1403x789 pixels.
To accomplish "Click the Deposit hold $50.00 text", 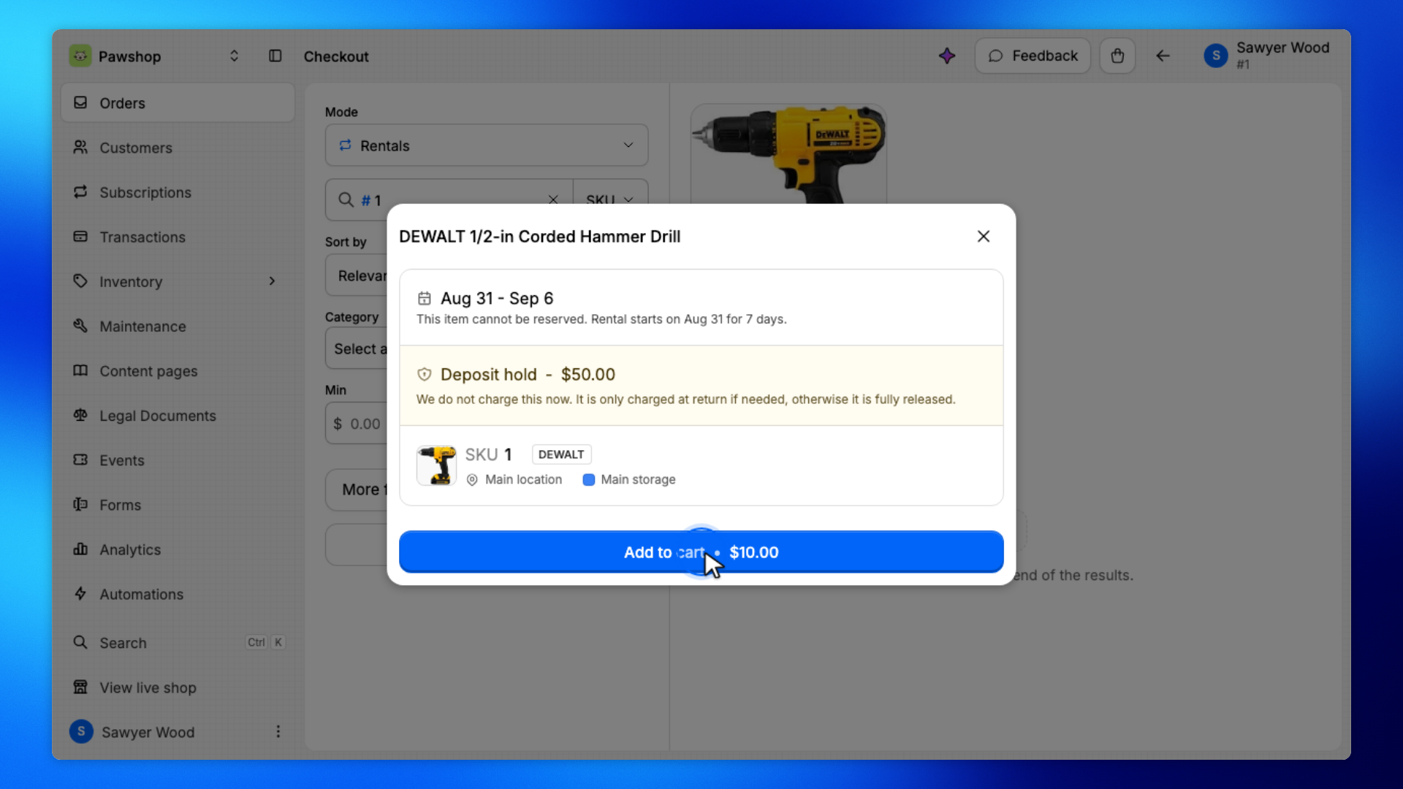I will click(528, 374).
